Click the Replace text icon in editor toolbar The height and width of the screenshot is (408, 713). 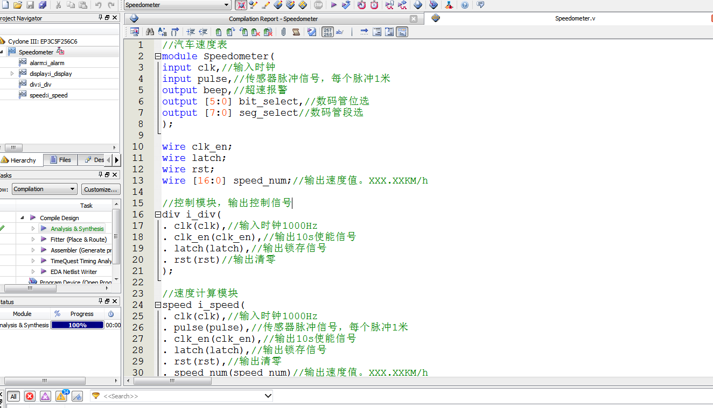(162, 32)
